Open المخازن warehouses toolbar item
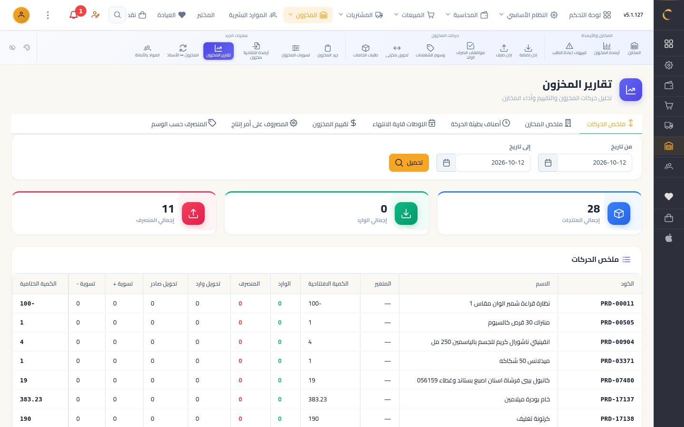The height and width of the screenshot is (427, 684). [x=634, y=49]
